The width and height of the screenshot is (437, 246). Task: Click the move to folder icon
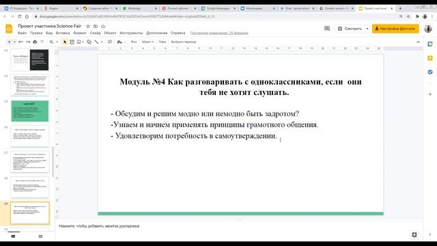[x=96, y=26]
